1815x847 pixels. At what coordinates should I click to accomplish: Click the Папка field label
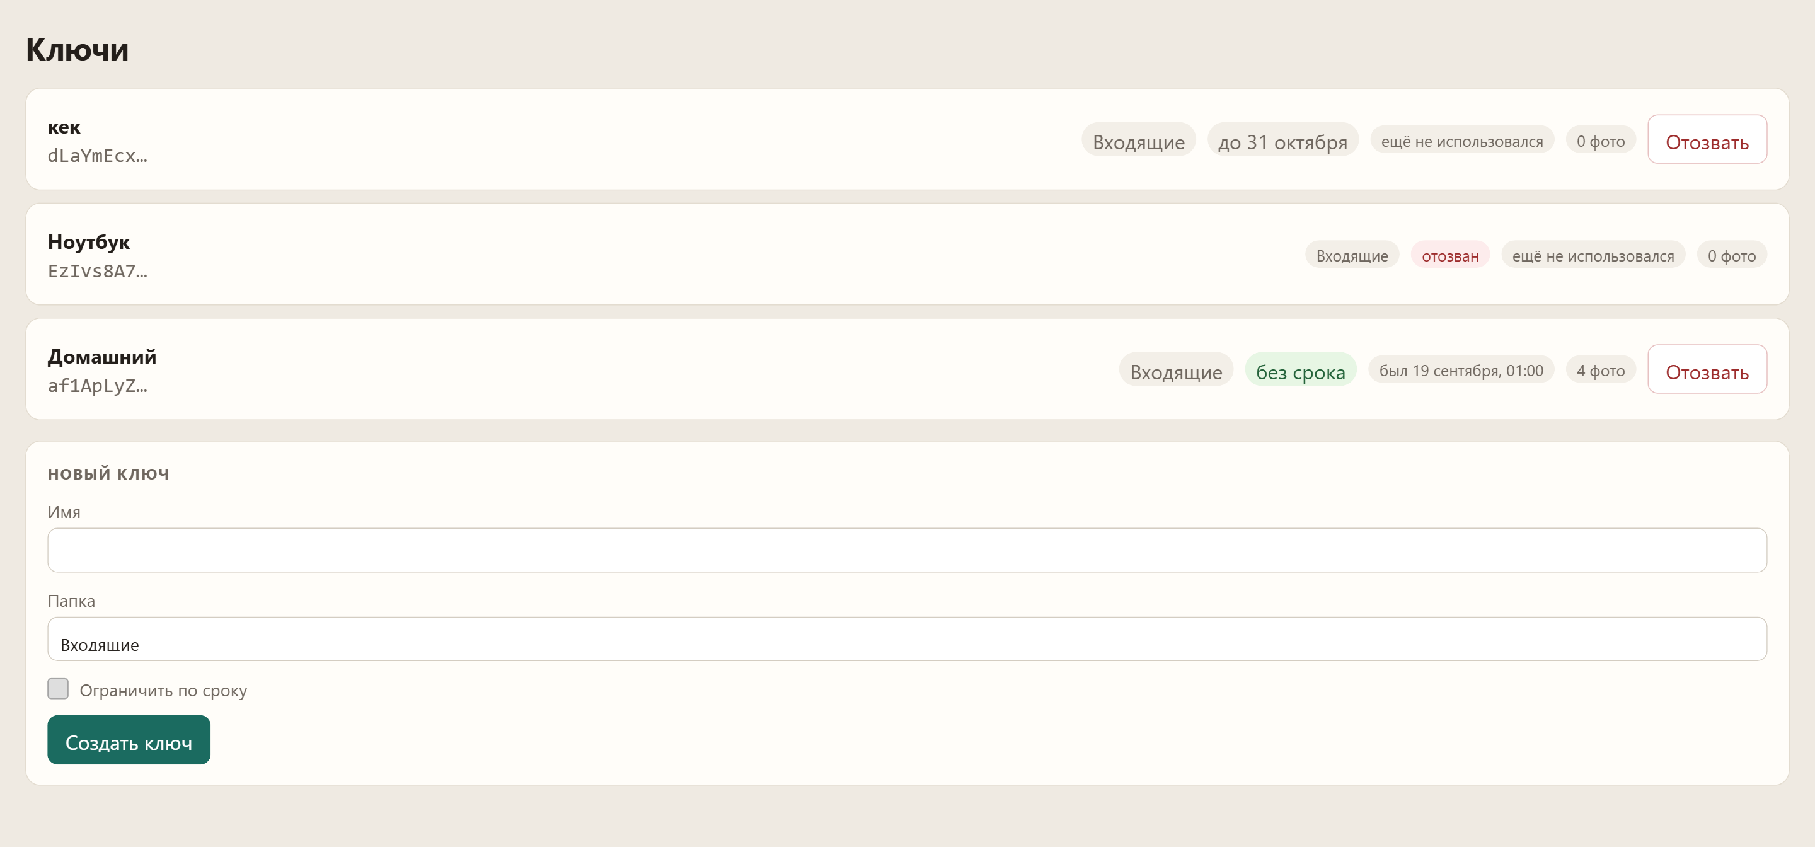click(71, 601)
